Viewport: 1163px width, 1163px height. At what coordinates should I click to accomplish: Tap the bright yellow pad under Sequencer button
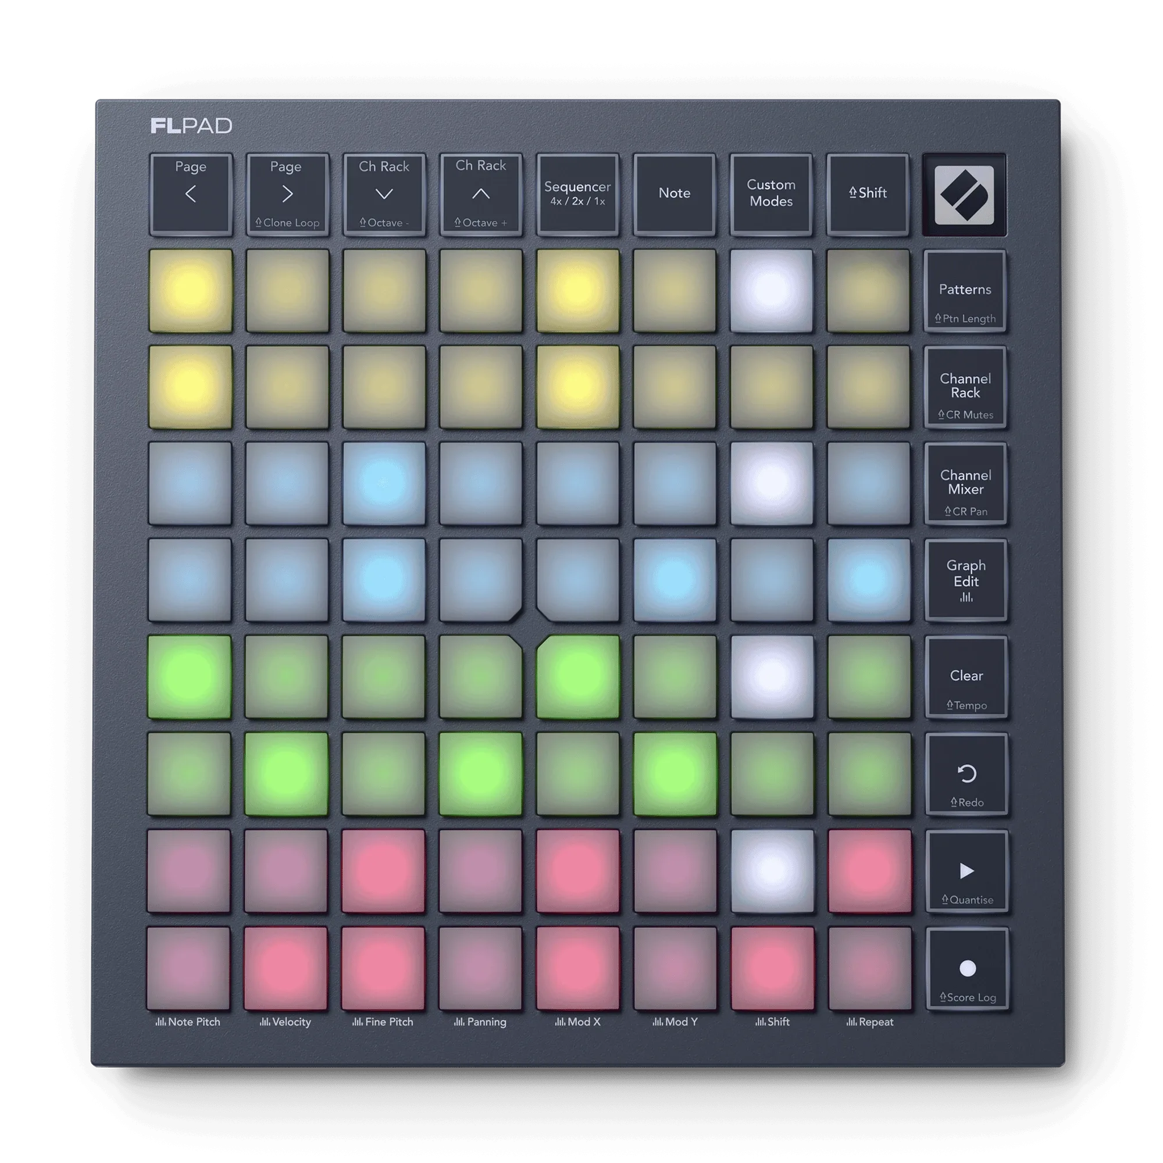pyautogui.click(x=578, y=291)
